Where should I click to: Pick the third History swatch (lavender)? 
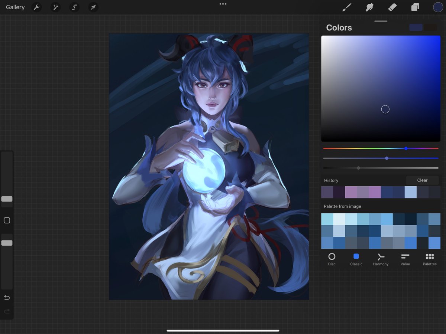[351, 192]
